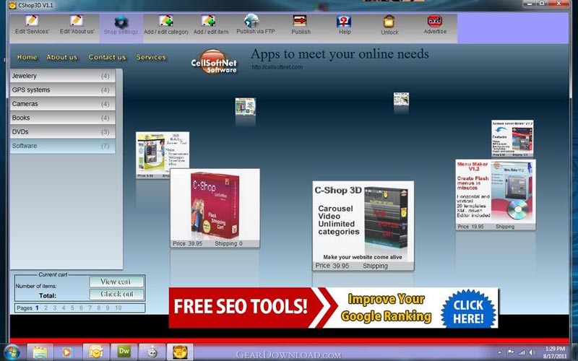This screenshot has height=361, width=578.
Task: Select the red C-Shop box product card
Action: 215,208
